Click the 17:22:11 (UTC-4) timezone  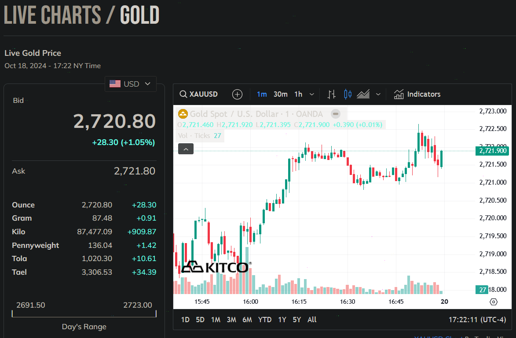[x=477, y=320]
